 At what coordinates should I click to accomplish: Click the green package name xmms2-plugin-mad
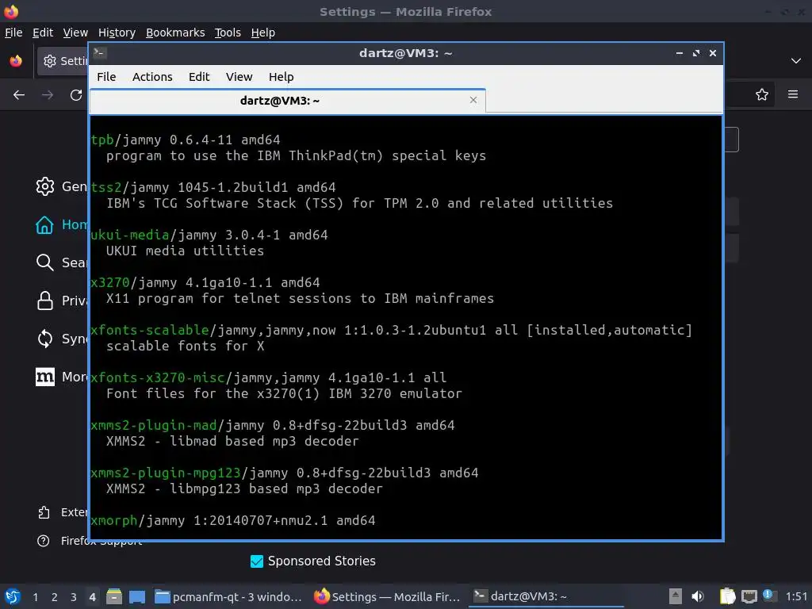click(x=154, y=426)
